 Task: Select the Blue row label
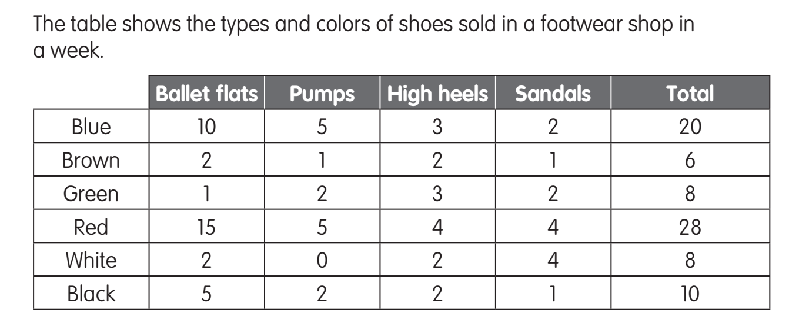click(x=91, y=127)
